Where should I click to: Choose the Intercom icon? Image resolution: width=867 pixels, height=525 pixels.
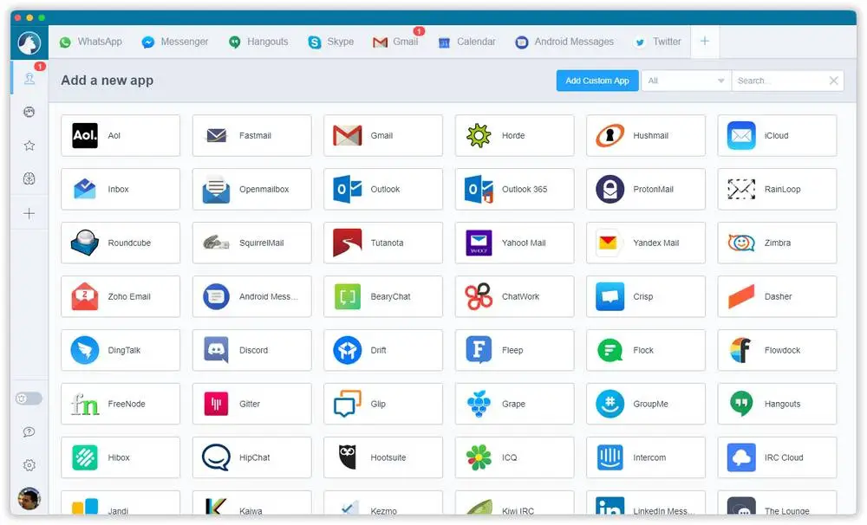pyautogui.click(x=610, y=457)
